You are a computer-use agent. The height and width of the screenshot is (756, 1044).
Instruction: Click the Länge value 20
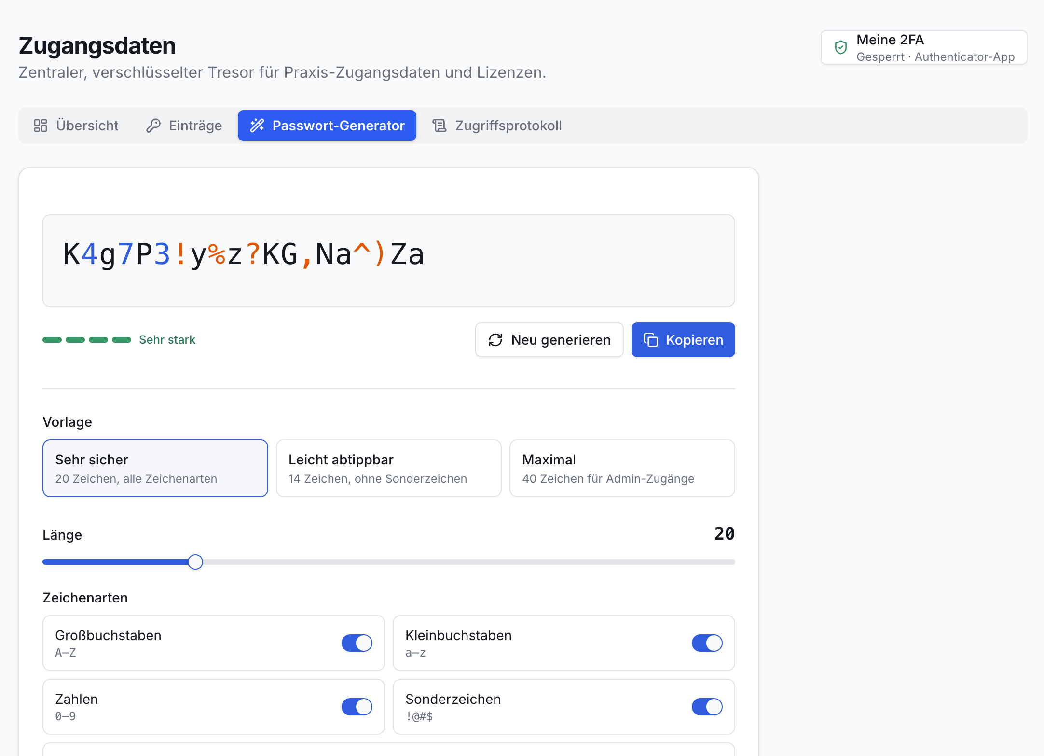click(725, 534)
